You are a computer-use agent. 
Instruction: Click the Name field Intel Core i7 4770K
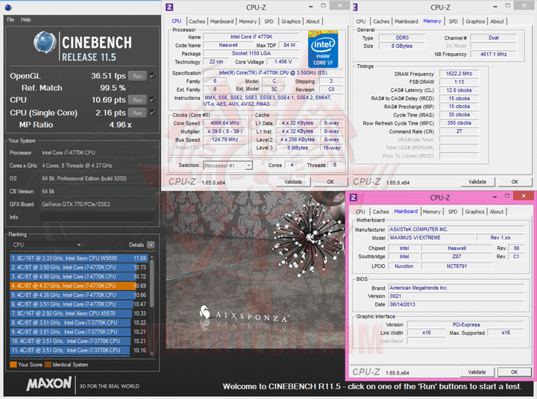pos(251,37)
